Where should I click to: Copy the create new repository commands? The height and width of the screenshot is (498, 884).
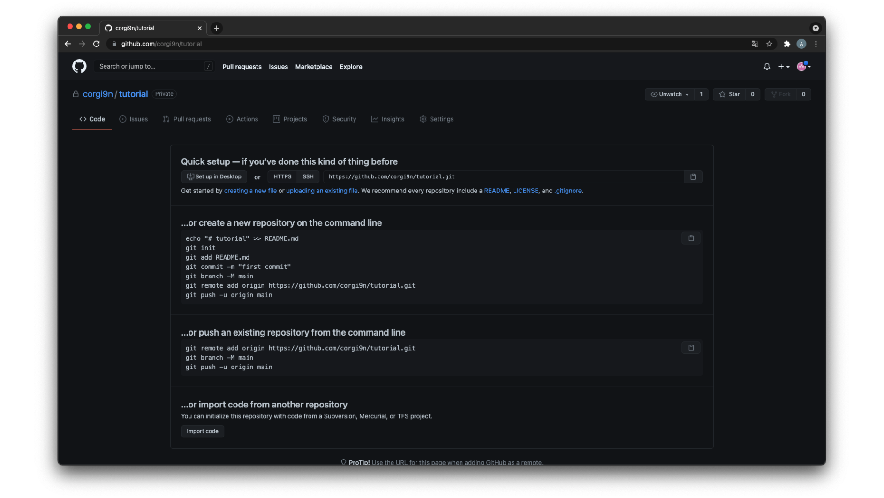pyautogui.click(x=691, y=238)
